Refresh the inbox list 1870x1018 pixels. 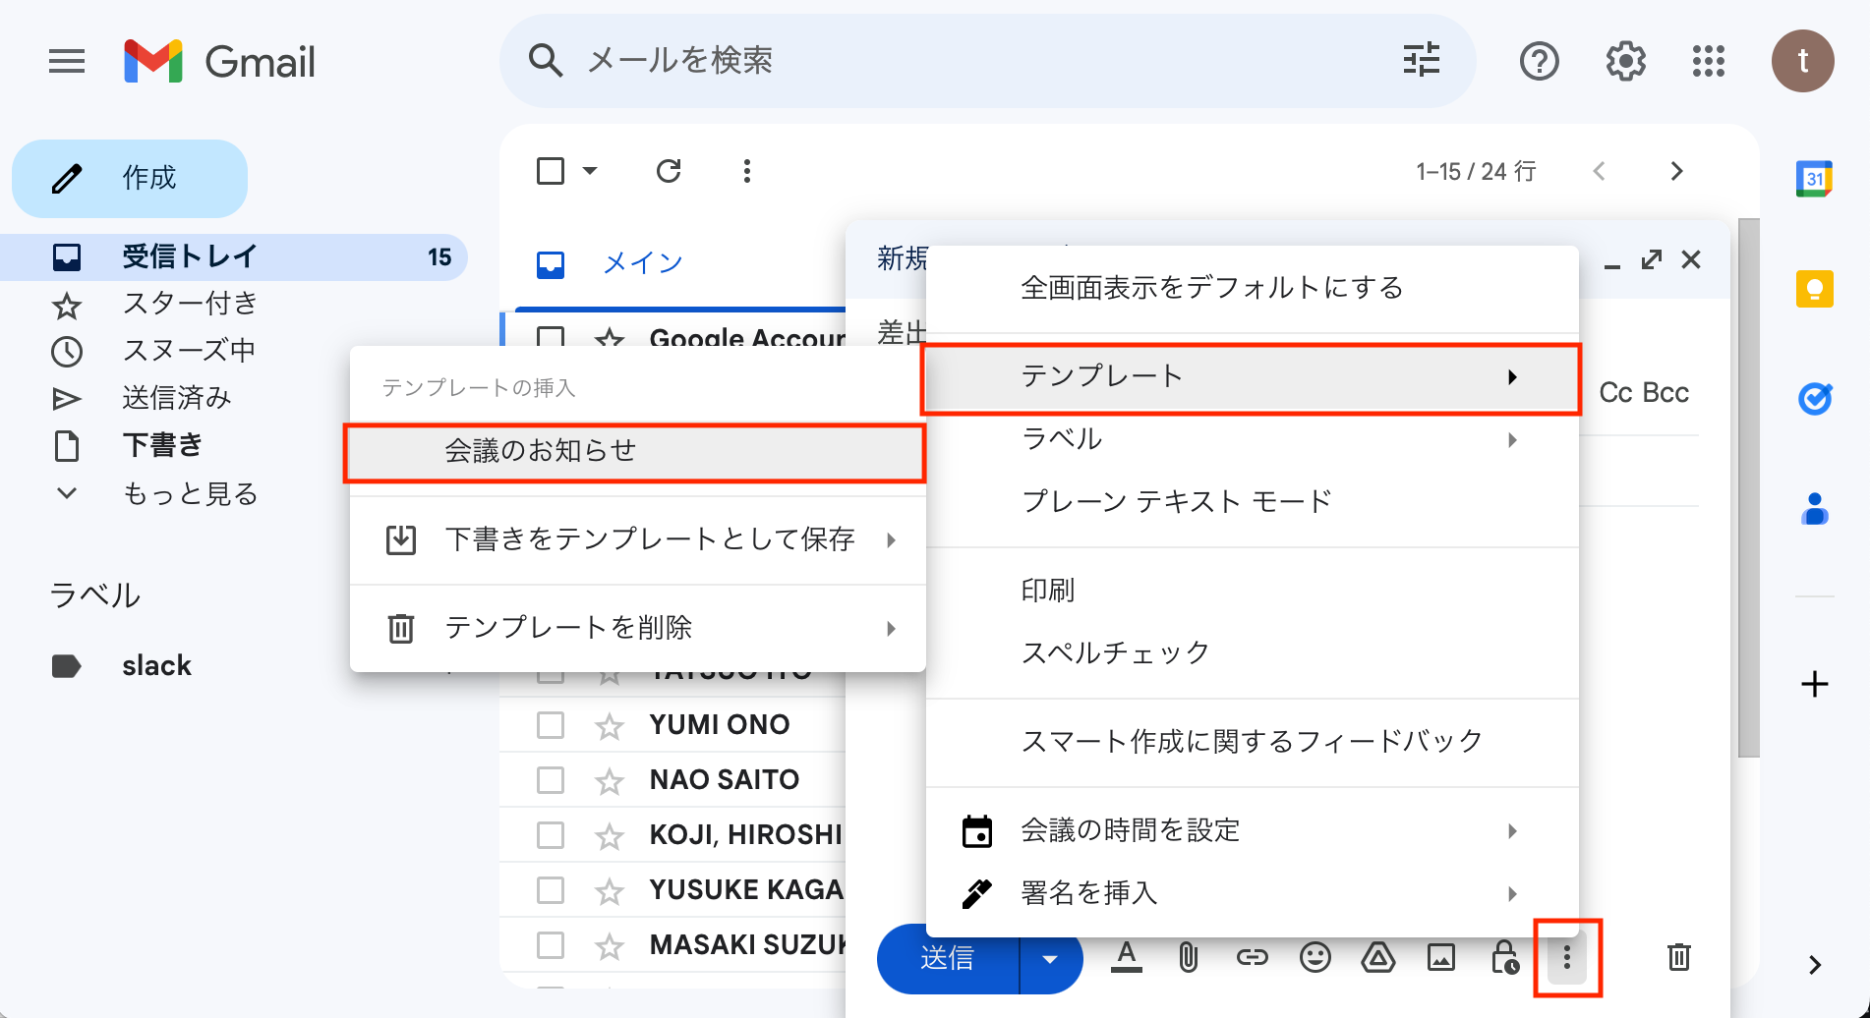pyautogui.click(x=669, y=171)
